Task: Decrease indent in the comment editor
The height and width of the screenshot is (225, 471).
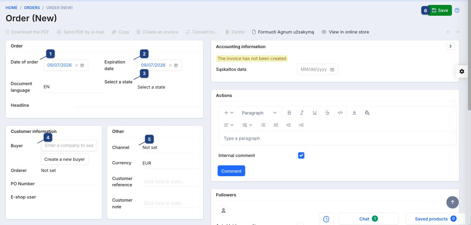Action: coord(288,125)
